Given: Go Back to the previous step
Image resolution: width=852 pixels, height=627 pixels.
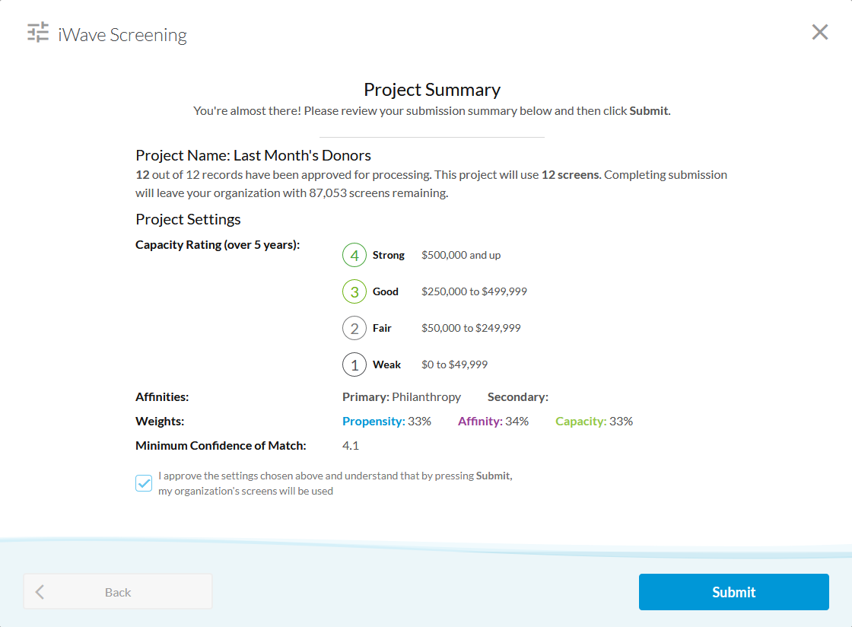Looking at the screenshot, I should click(118, 591).
